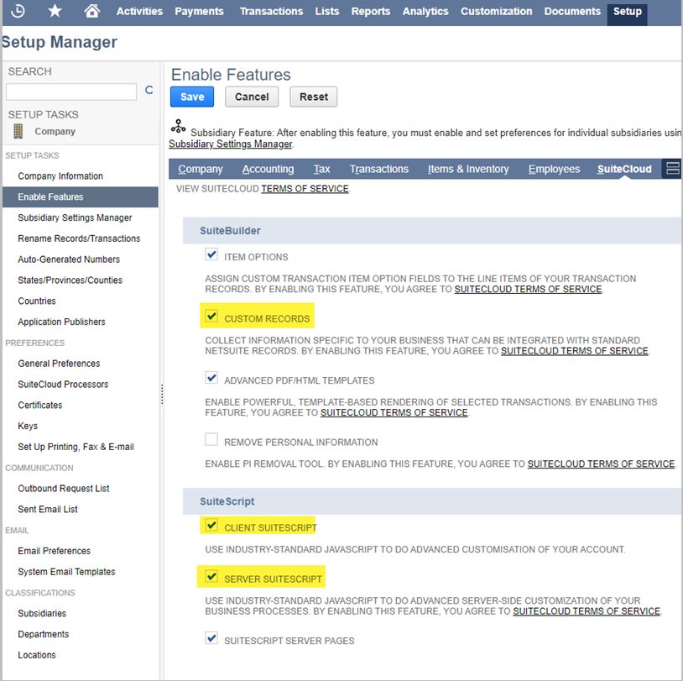Screen dimensions: 683x681
Task: Toggle the SuiteScript Server Pages checkbox
Action: click(x=211, y=638)
